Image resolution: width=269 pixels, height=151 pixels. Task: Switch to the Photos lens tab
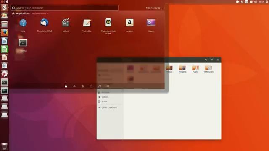click(x=108, y=86)
